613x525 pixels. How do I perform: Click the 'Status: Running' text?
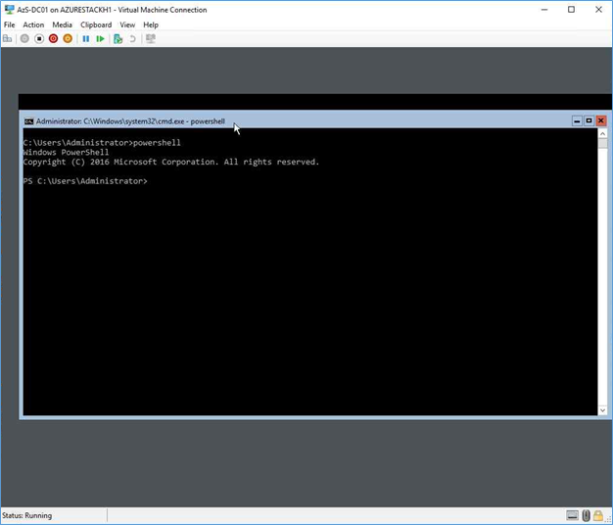pos(27,515)
